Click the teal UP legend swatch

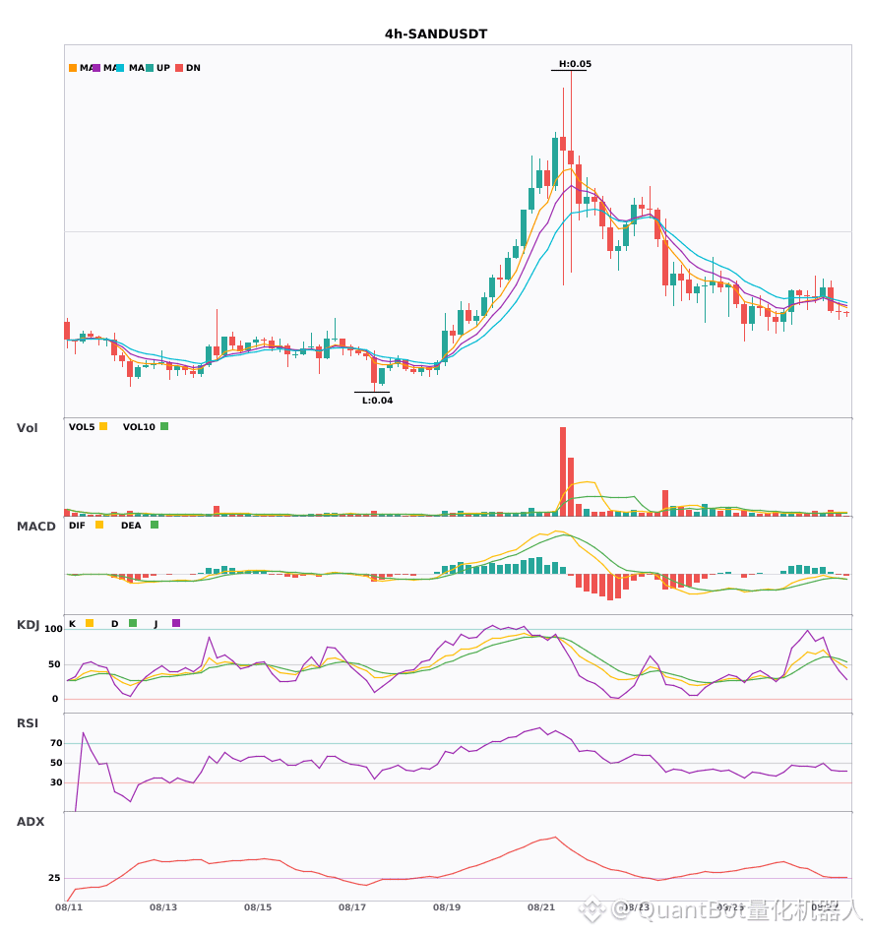pyautogui.click(x=150, y=68)
